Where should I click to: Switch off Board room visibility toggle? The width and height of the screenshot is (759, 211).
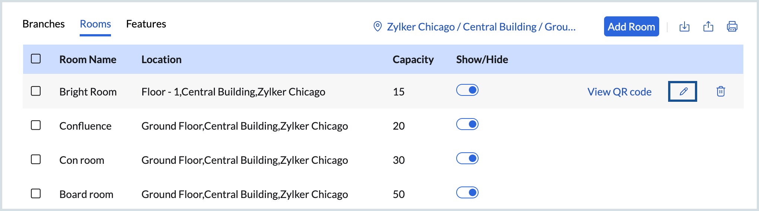(x=467, y=193)
